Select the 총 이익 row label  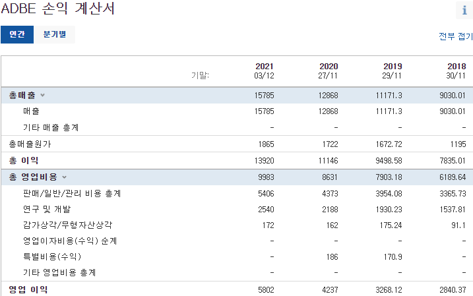tap(24, 160)
